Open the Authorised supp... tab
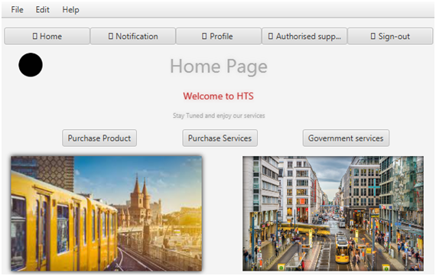The height and width of the screenshot is (276, 436). coord(304,36)
